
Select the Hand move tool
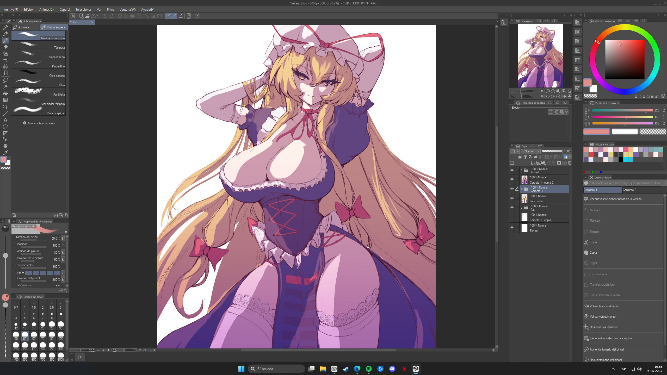pyautogui.click(x=5, y=146)
